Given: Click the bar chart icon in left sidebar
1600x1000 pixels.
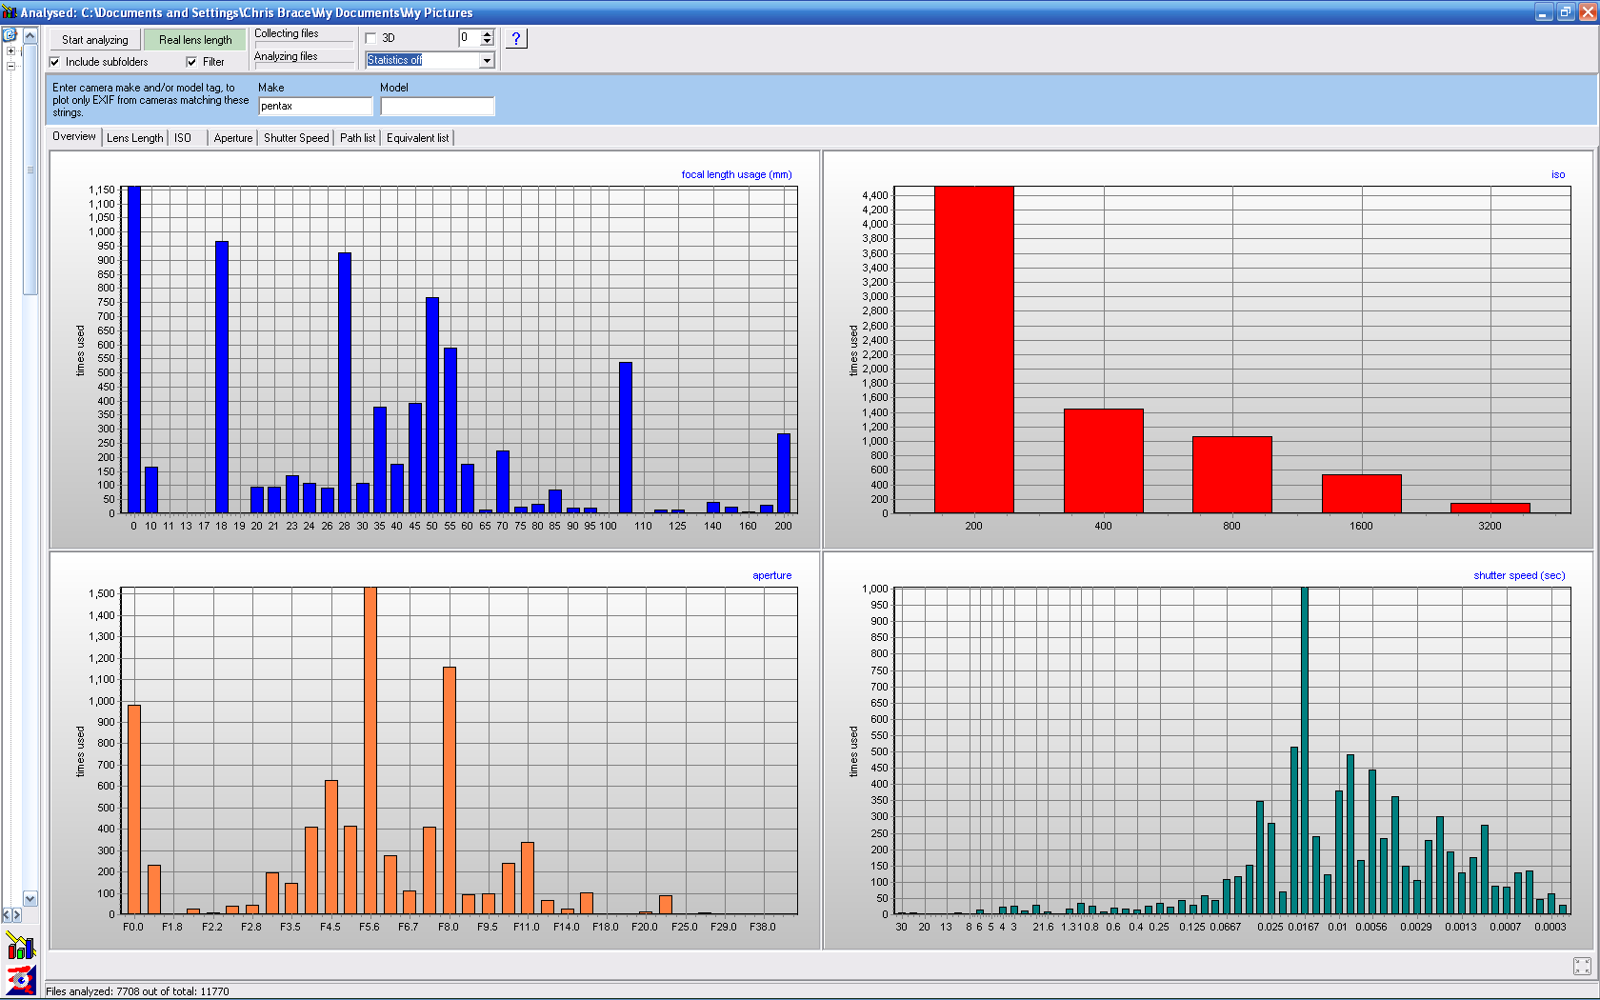Looking at the screenshot, I should (x=20, y=946).
